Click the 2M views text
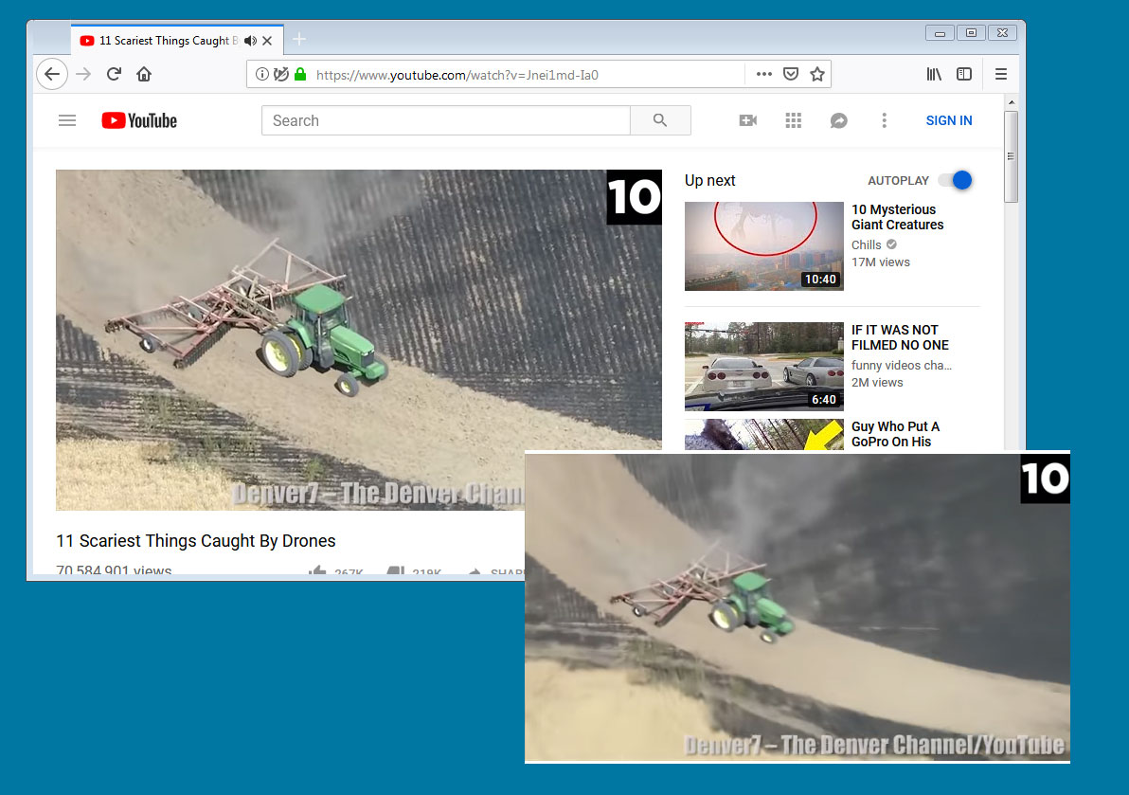Viewport: 1129px width, 795px height. pyautogui.click(x=877, y=383)
